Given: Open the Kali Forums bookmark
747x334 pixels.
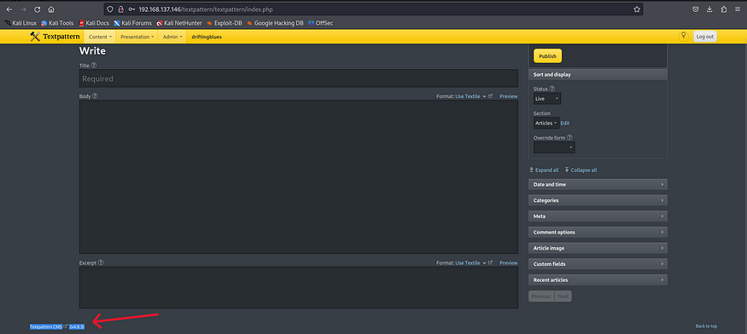Looking at the screenshot, I should click(133, 23).
